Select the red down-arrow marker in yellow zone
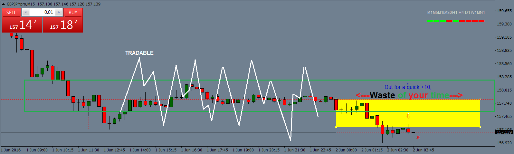Image resolution: width=514 pixels, height=154 pixels. (x=408, y=116)
